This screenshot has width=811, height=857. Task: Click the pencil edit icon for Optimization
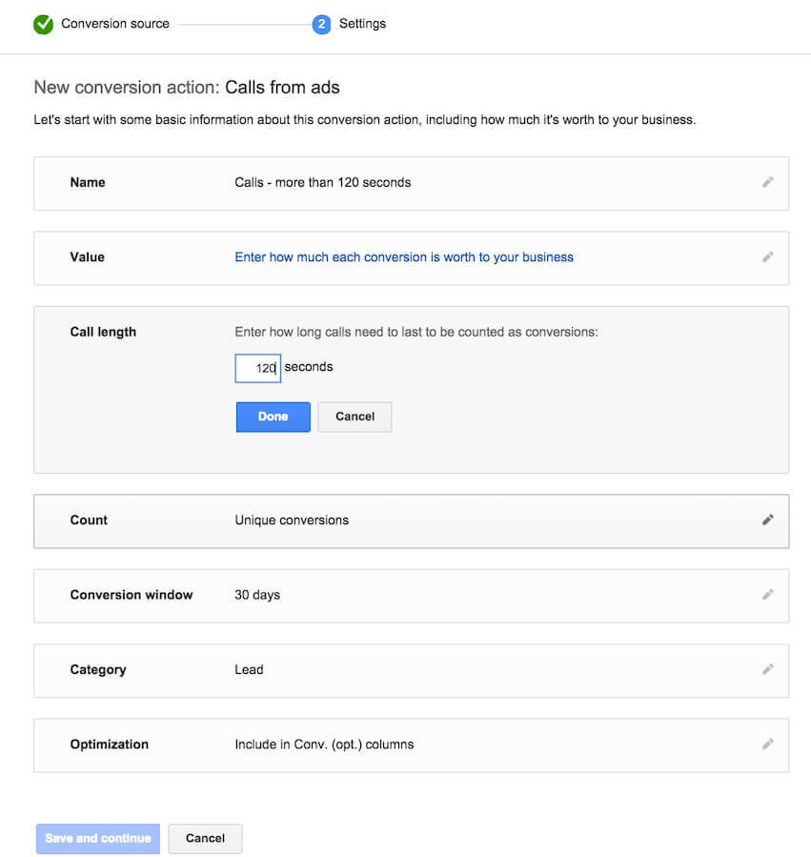pos(768,745)
